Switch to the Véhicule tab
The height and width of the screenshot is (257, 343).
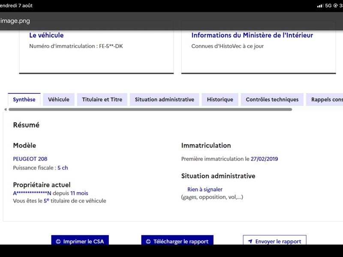(59, 99)
